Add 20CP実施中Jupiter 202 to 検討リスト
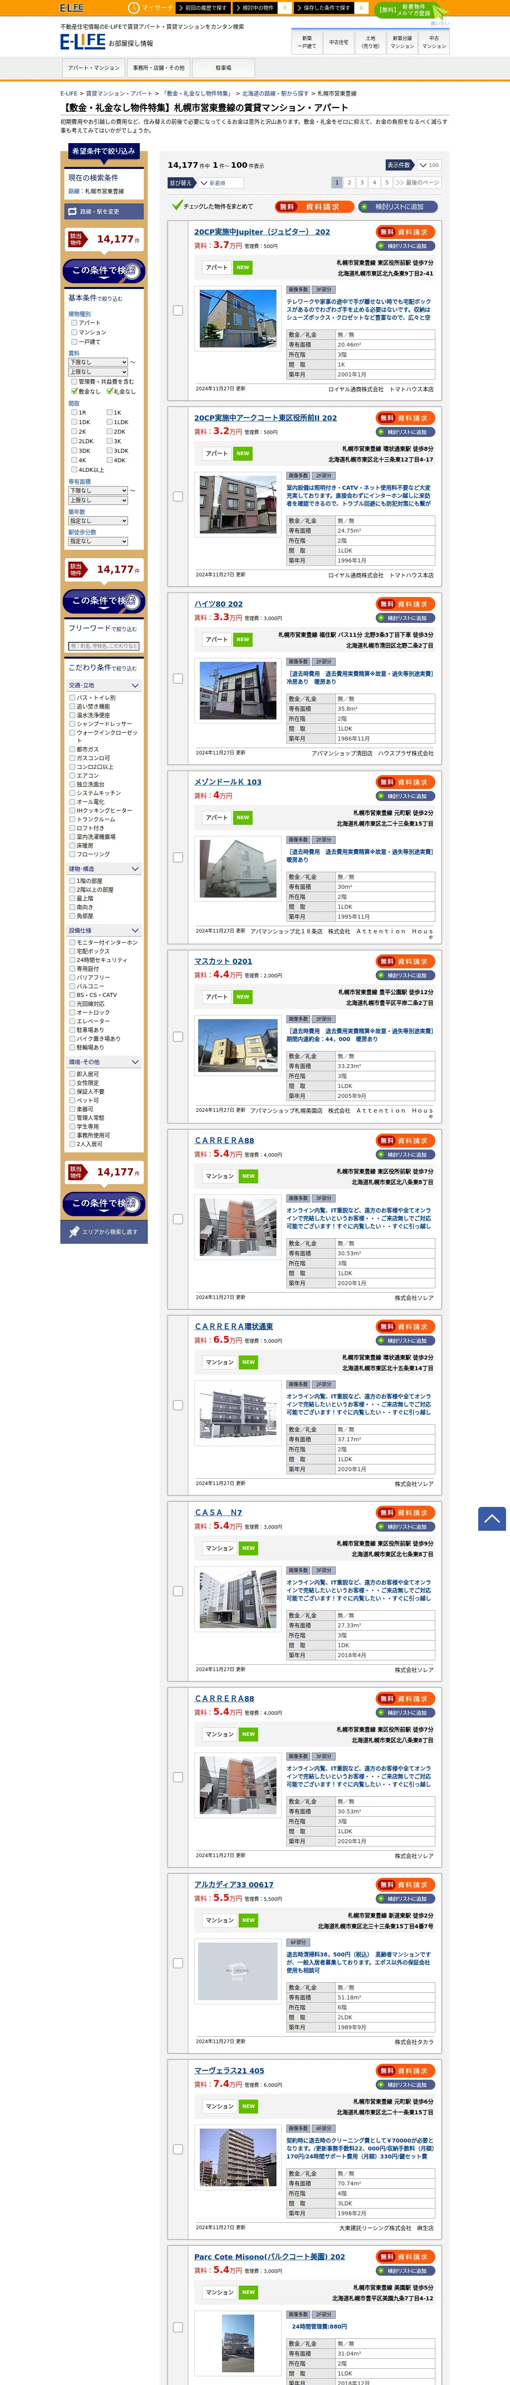Viewport: 510px width, 2385px height. 406,246
